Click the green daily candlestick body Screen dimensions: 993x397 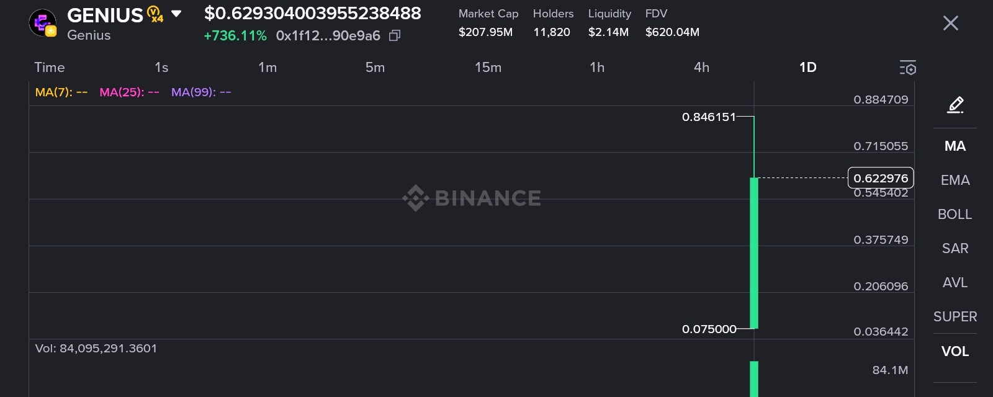tap(754, 253)
